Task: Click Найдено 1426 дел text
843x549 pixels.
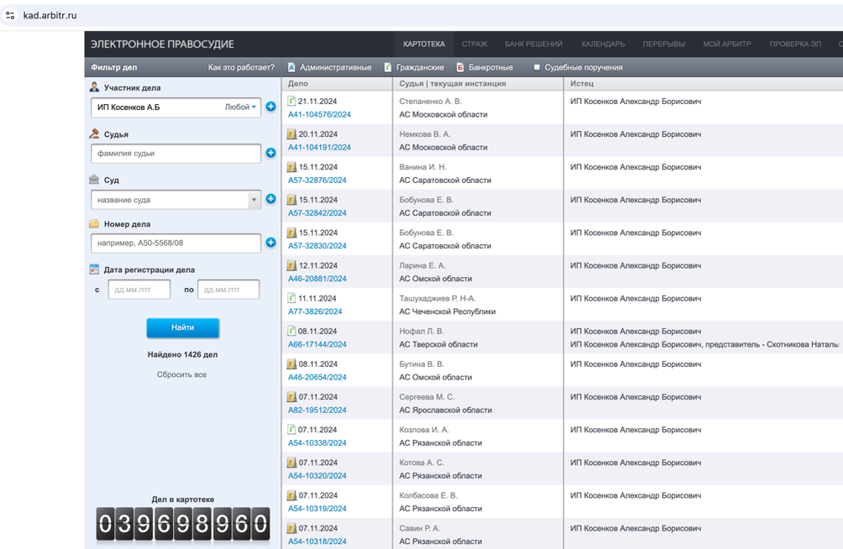Action: pos(183,354)
